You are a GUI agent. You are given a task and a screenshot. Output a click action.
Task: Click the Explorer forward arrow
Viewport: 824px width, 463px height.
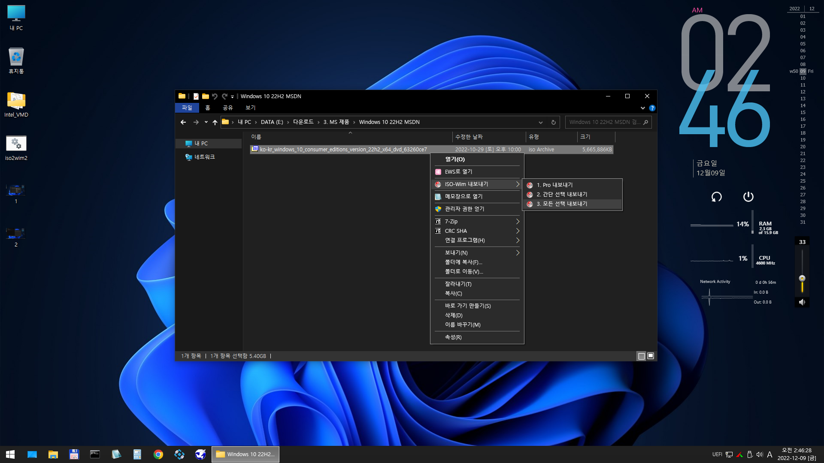coord(196,122)
